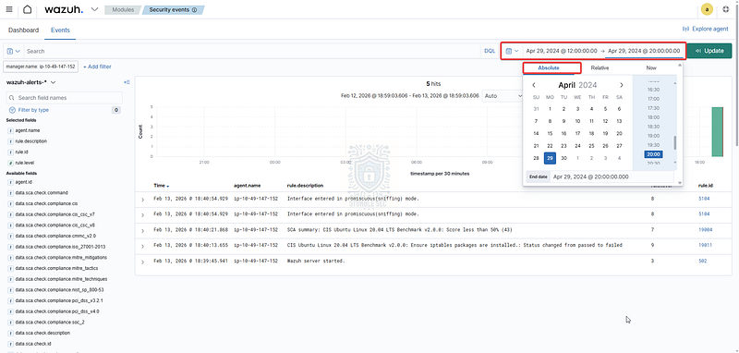The image size is (739, 353).
Task: Select data.sca.check.compliance.cis field
Action: [x=46, y=203]
